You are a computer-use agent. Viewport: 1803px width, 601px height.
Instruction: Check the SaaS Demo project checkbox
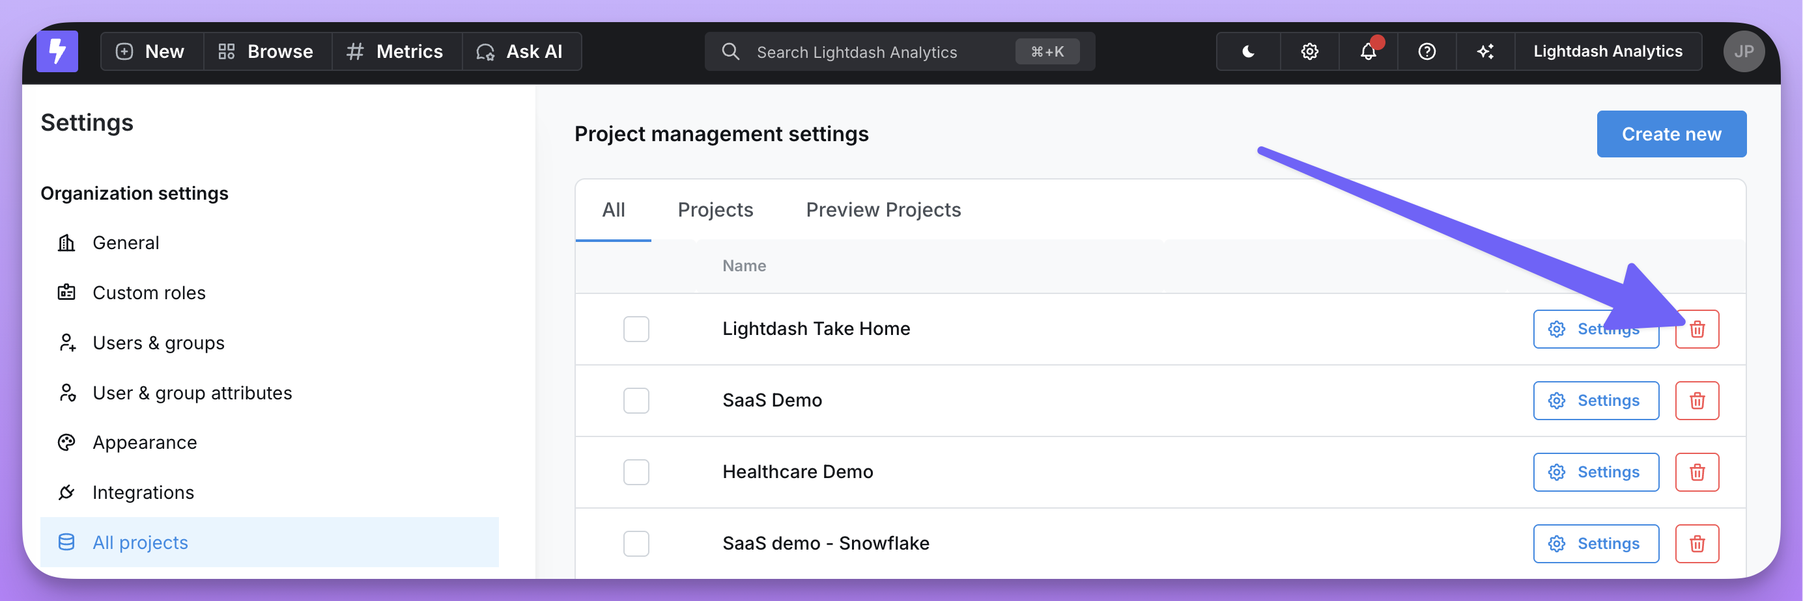[636, 401]
